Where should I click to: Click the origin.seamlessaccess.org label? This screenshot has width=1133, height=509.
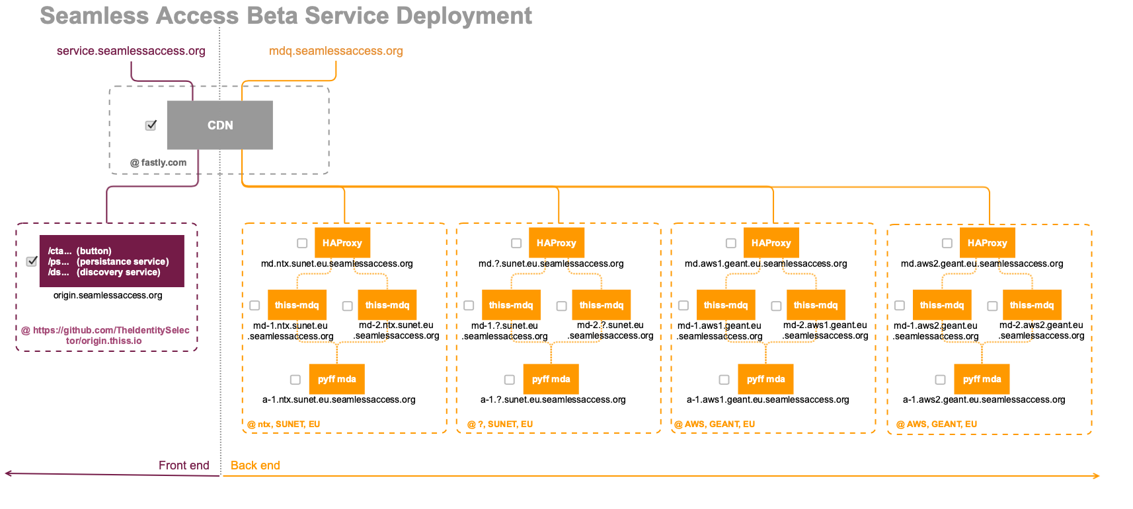pos(108,295)
